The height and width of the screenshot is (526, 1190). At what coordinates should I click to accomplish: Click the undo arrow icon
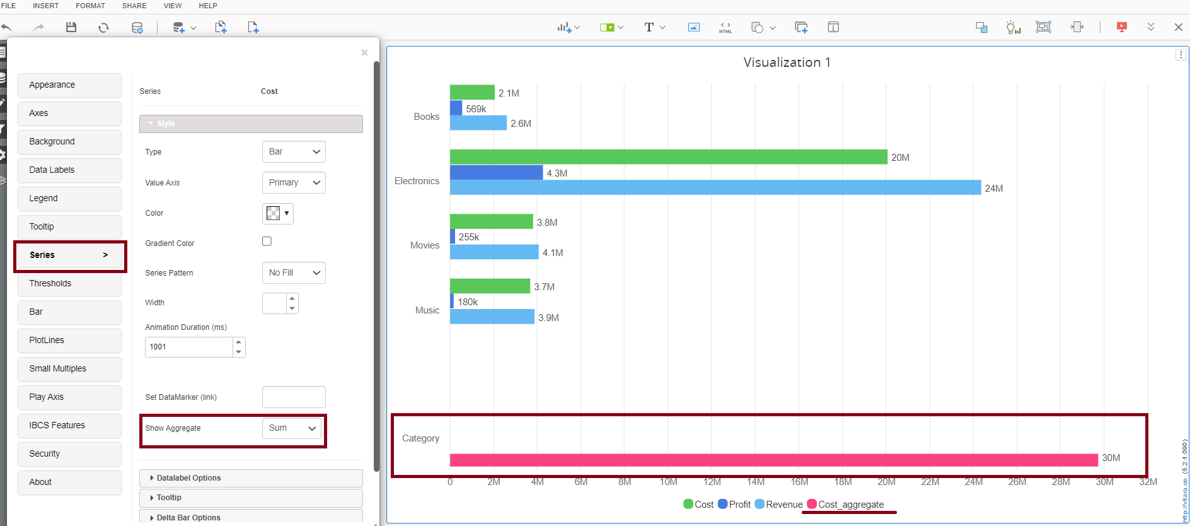7,27
